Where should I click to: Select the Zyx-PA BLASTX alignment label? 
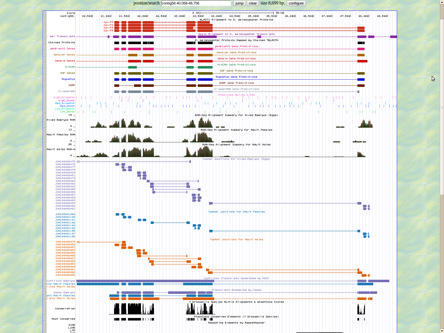[108, 28]
